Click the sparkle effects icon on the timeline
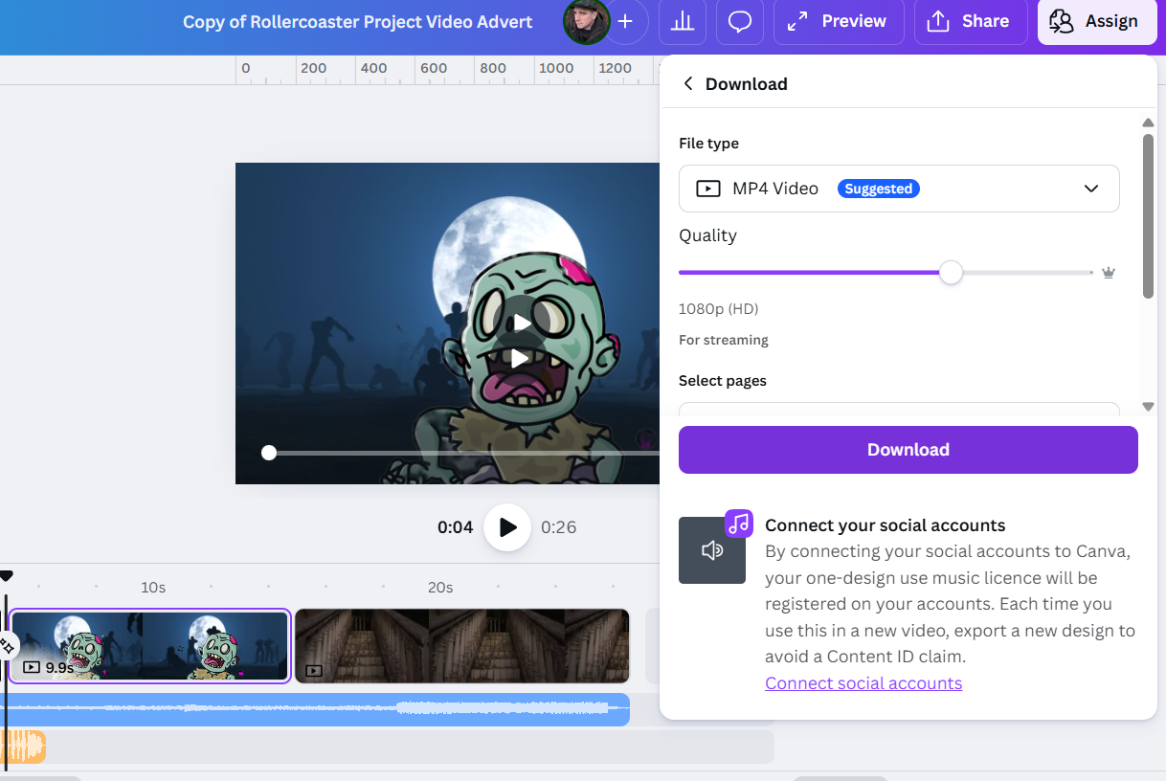Screen dimensions: 1166x781 (x=8, y=644)
